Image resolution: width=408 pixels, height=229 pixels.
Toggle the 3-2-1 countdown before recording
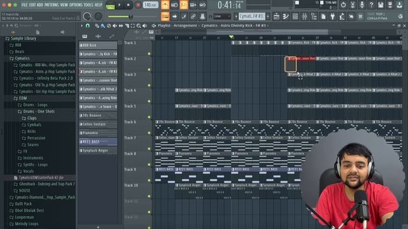(184, 4)
